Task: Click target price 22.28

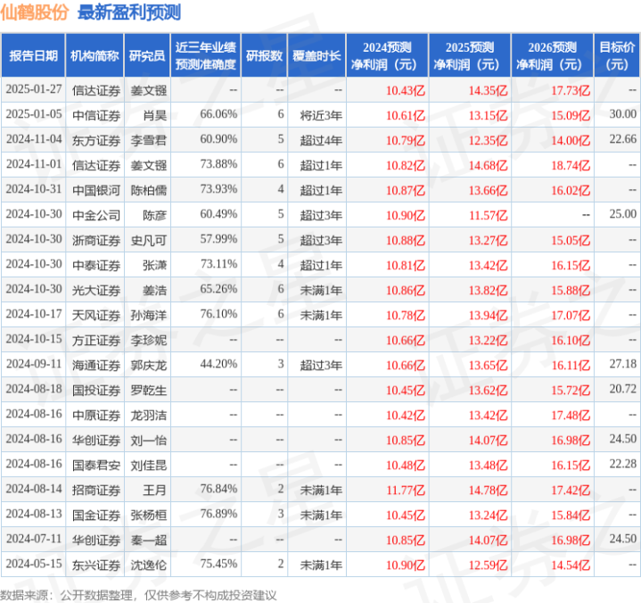Action: point(622,464)
